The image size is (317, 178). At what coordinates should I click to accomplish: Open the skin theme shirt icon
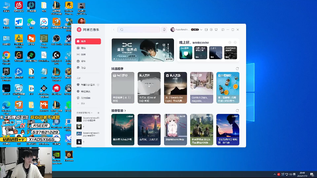point(216,30)
